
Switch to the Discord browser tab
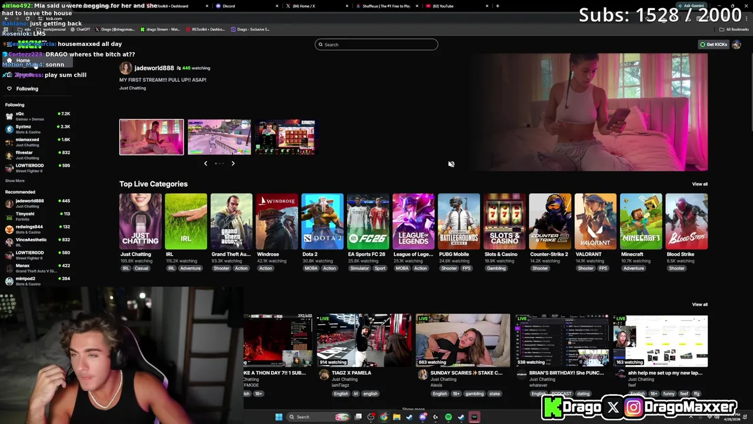point(246,6)
